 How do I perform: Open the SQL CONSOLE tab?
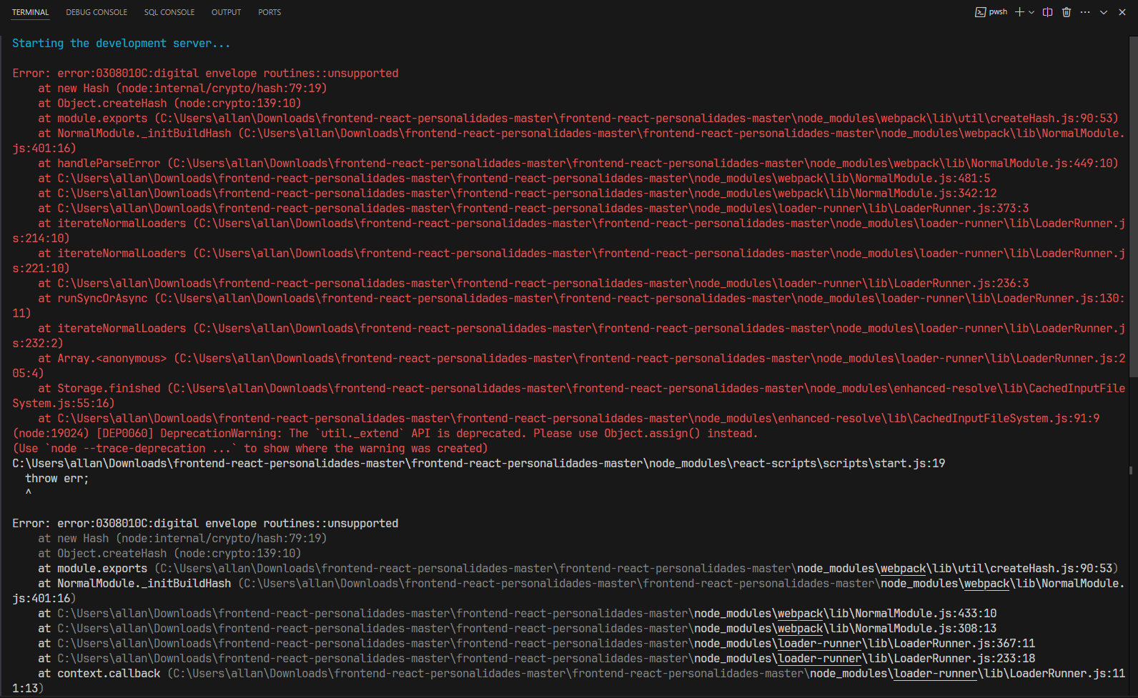pyautogui.click(x=169, y=12)
